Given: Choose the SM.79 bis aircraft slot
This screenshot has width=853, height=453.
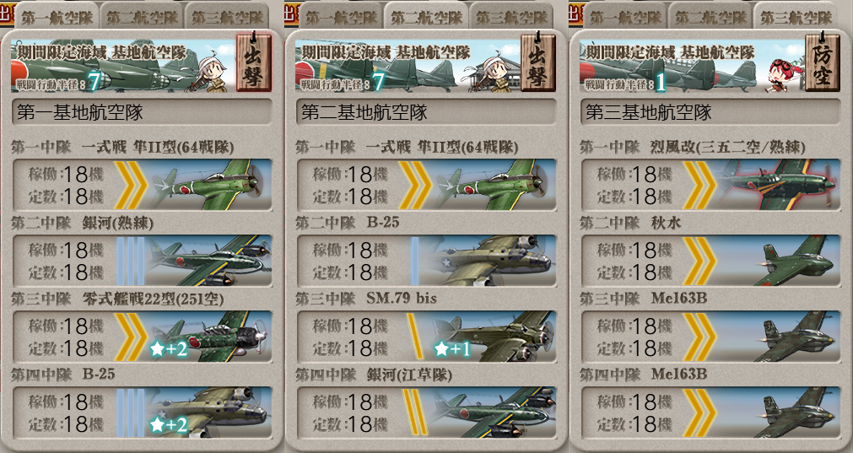Looking at the screenshot, I should pyautogui.click(x=427, y=337).
